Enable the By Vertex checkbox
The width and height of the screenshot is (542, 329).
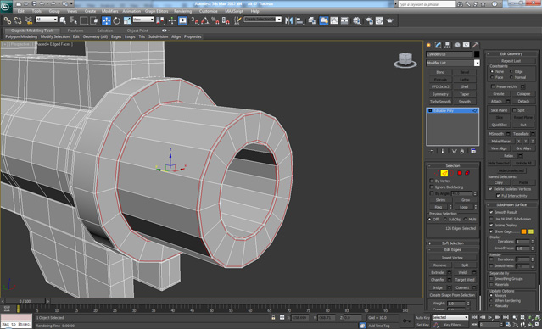coord(432,181)
